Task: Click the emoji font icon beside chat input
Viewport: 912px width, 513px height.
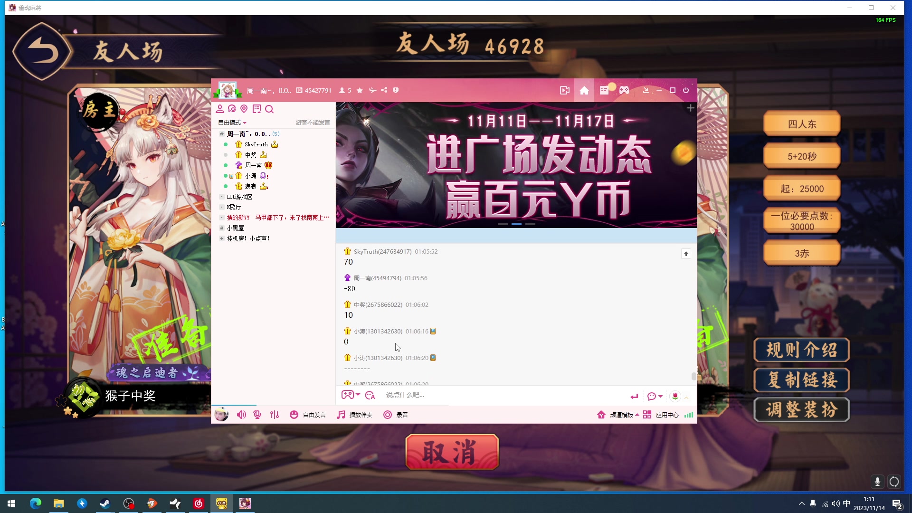Action: (370, 395)
